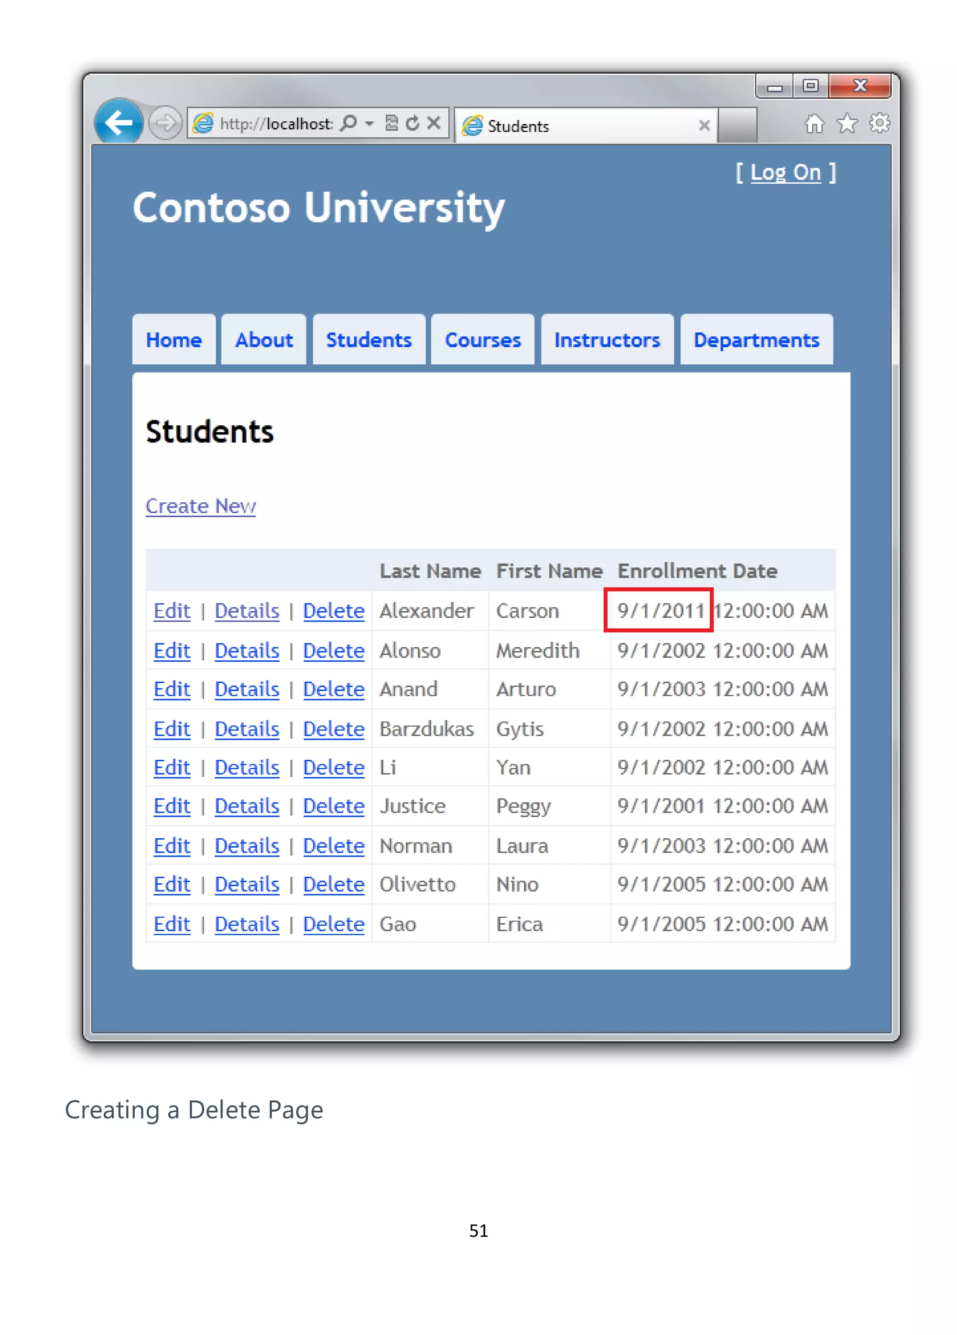Click Edit for Olivetto Nino
This screenshot has width=957, height=1335.
pos(172,885)
